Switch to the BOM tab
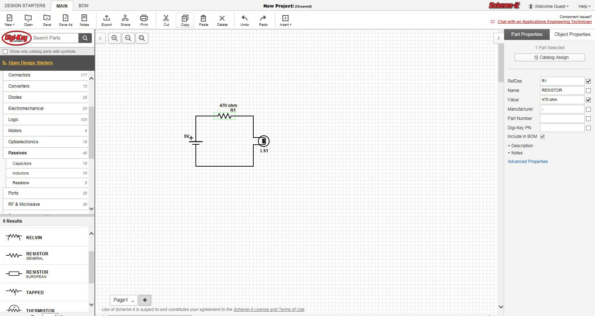Image resolution: width=595 pixels, height=316 pixels. [83, 6]
